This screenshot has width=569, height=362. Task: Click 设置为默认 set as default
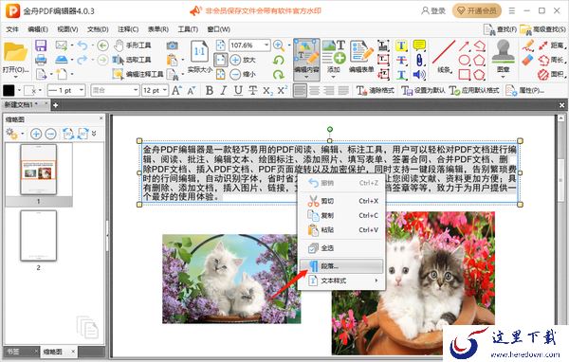[x=423, y=90]
